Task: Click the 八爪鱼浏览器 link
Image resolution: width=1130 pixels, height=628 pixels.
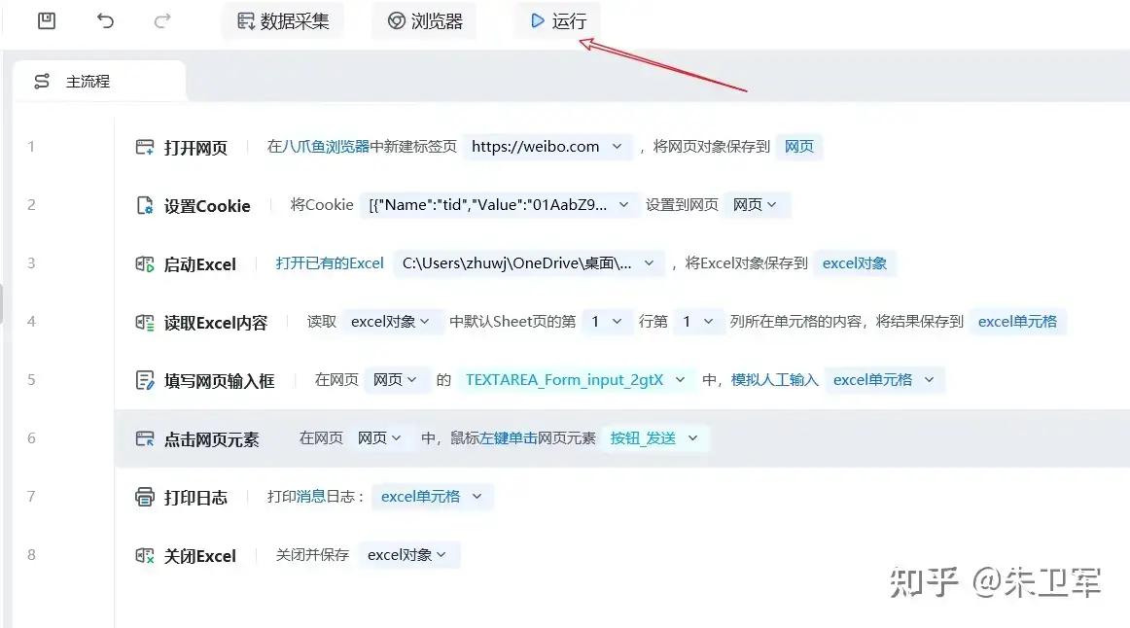Action: 326,147
